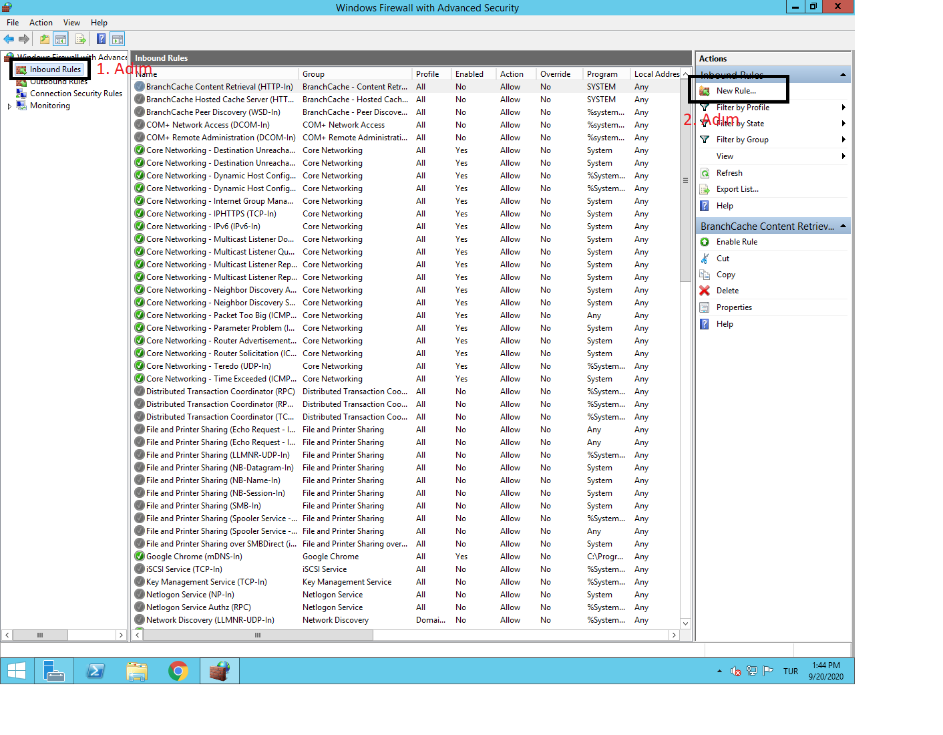Open the Windows Start button

(x=16, y=671)
